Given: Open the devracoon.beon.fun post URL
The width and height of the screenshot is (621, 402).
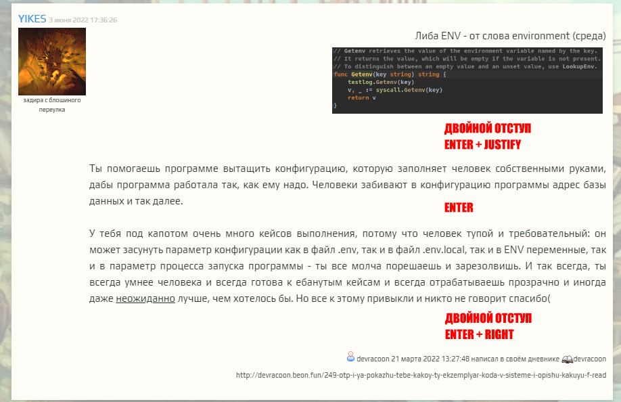Looking at the screenshot, I should tap(420, 374).
